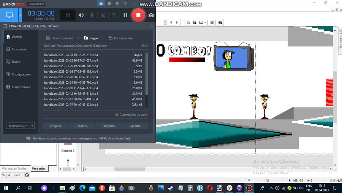Click the Открыть button

click(56, 126)
